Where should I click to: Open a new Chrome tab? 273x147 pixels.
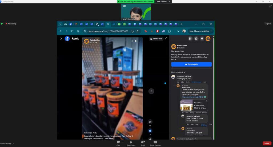click(x=181, y=24)
